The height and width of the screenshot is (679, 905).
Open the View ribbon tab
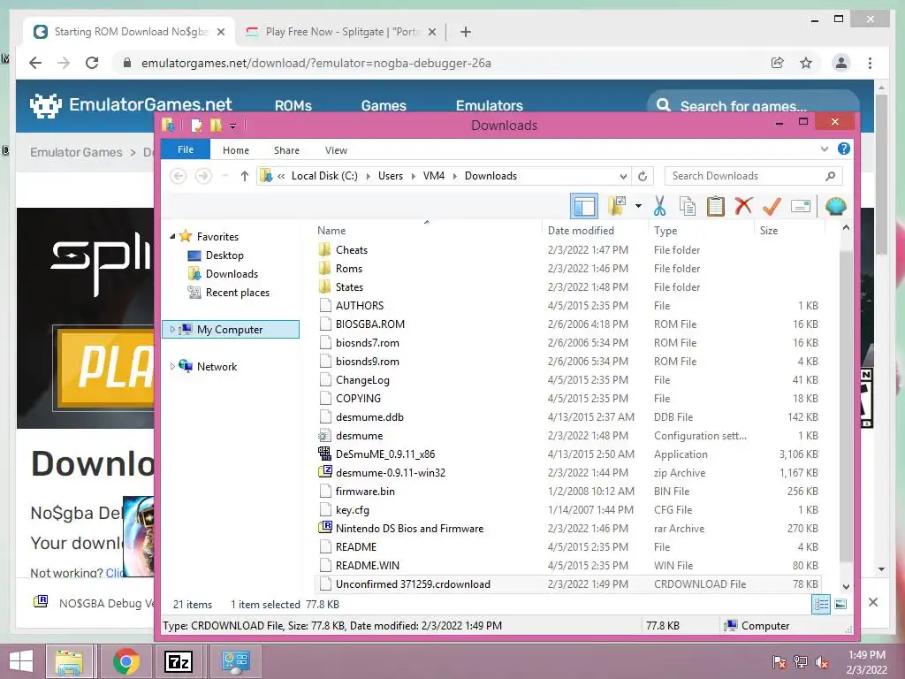[x=336, y=150]
